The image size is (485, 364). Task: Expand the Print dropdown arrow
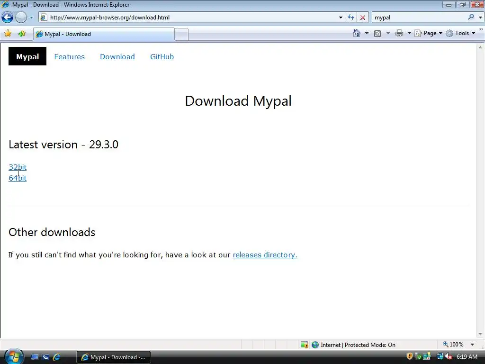click(409, 33)
